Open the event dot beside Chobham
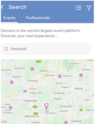 (60, 76)
